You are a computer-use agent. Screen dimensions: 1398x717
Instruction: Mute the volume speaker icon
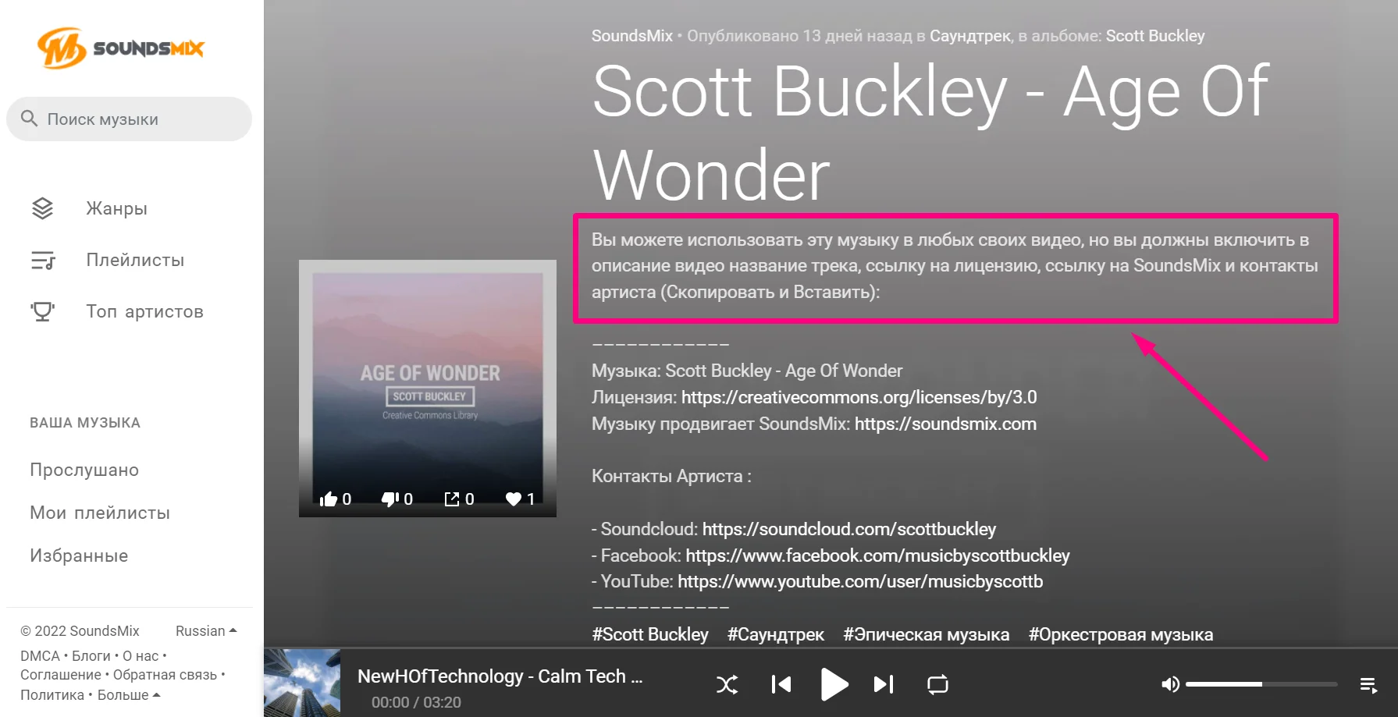(1170, 684)
